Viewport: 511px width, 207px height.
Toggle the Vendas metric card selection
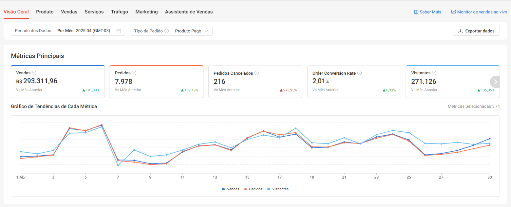coord(58,82)
